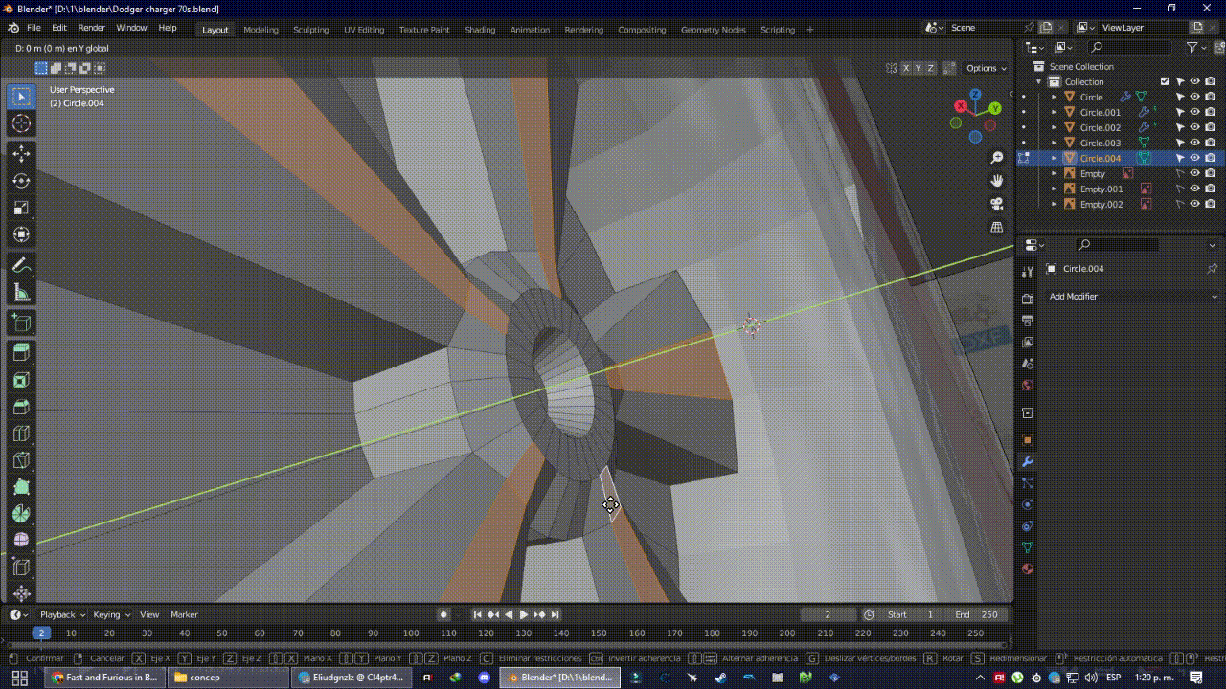
Task: Activate the Move tool
Action: pyautogui.click(x=21, y=154)
